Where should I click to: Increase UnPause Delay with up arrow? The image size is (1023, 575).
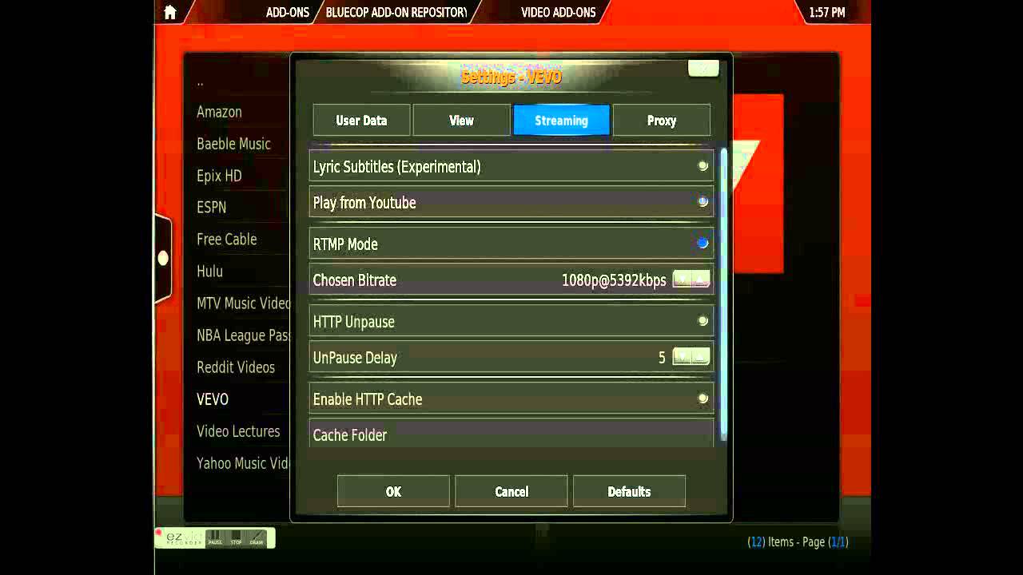click(x=701, y=357)
